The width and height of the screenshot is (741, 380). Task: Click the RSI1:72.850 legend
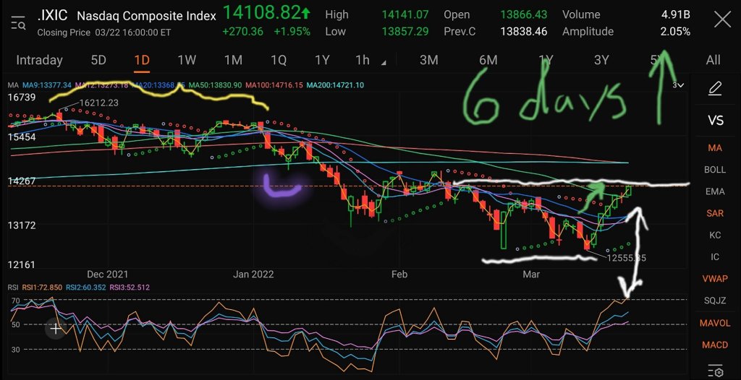[x=43, y=287]
